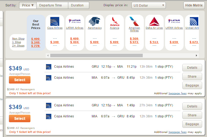
Task: Filter matrix by Non Stop flights
Action: click(18, 39)
